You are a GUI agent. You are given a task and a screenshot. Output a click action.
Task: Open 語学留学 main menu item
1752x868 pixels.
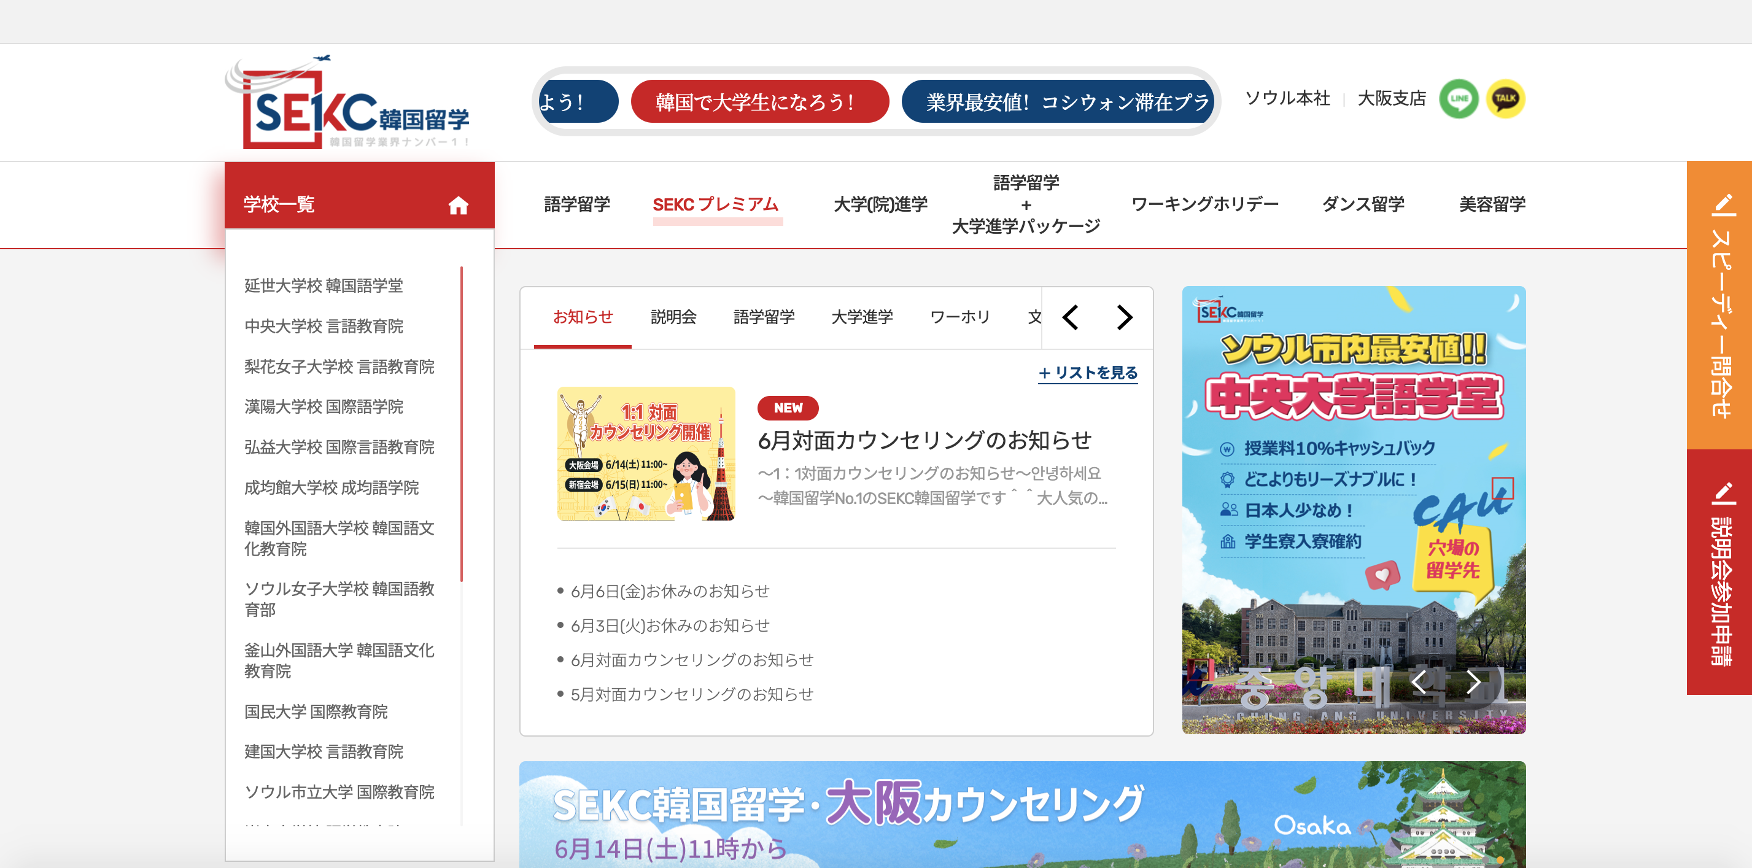[577, 204]
